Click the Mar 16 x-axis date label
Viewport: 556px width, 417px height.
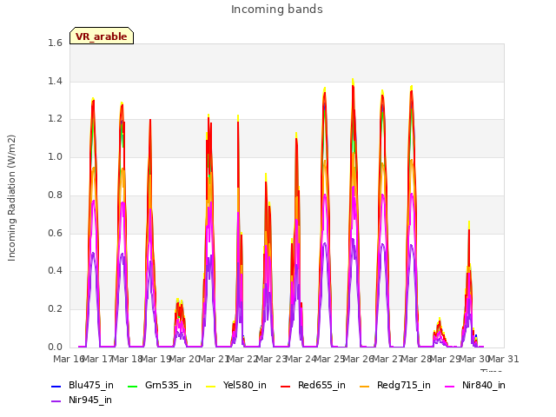pyautogui.click(x=69, y=359)
